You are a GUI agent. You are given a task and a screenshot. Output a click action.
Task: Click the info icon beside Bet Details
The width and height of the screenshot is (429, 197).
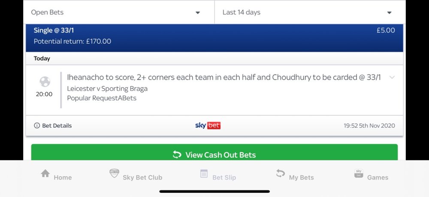(x=36, y=125)
